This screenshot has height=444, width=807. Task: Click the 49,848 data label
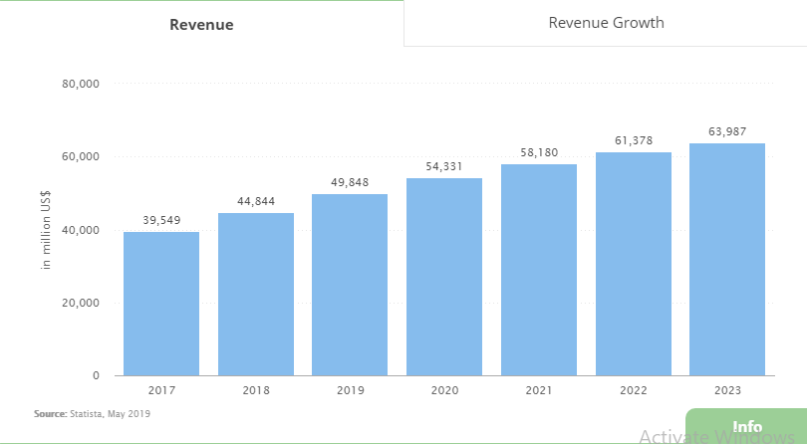point(350,182)
